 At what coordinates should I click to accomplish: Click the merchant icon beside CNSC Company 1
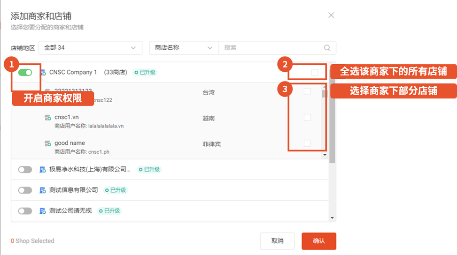coord(43,73)
